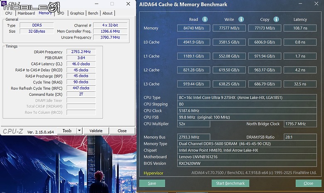This screenshot has width=324, height=193.
Task: Open the SPD tab in CPU-Z
Action: [61, 13]
